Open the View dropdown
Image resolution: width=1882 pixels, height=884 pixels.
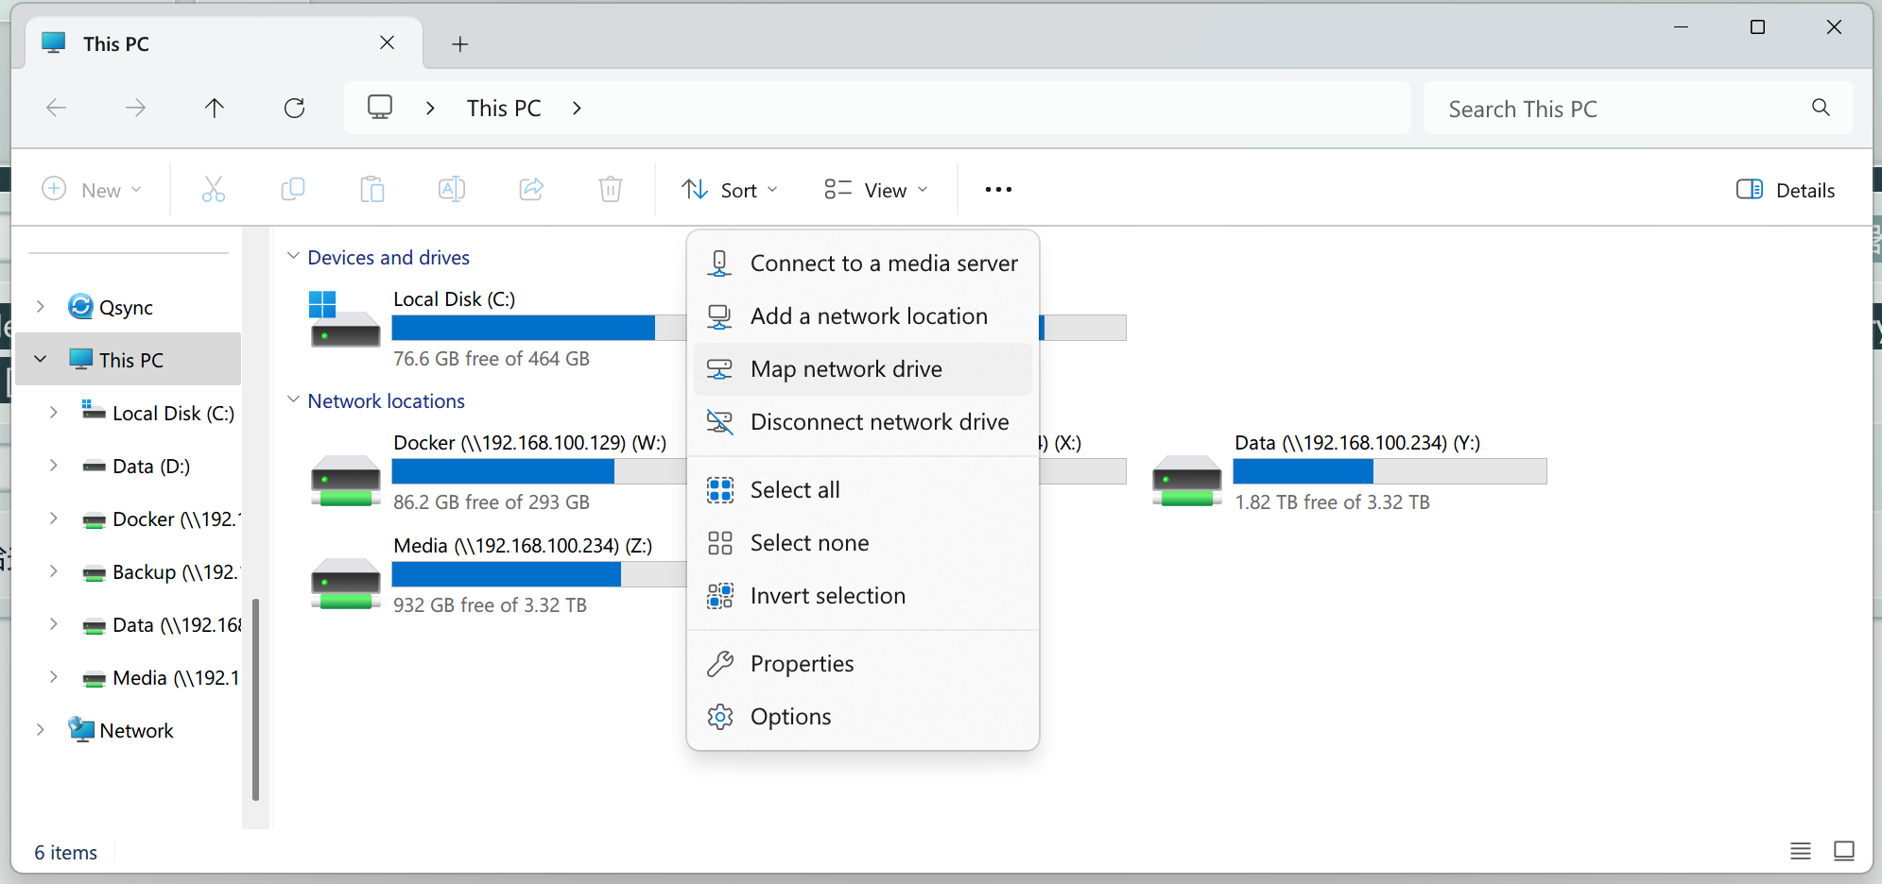click(x=876, y=190)
